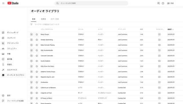Open コミュニティ in the sidebar
The width and height of the screenshot is (183, 104).
pyautogui.click(x=13, y=48)
